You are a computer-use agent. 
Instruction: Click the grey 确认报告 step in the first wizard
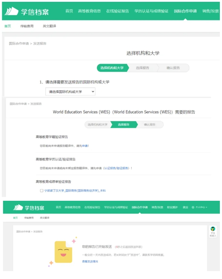pyautogui.click(x=173, y=68)
